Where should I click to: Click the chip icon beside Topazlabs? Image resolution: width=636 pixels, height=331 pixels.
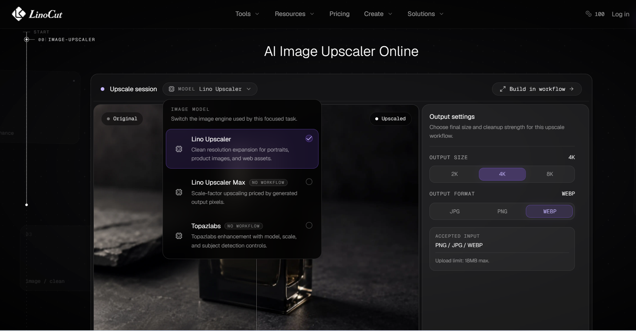179,236
